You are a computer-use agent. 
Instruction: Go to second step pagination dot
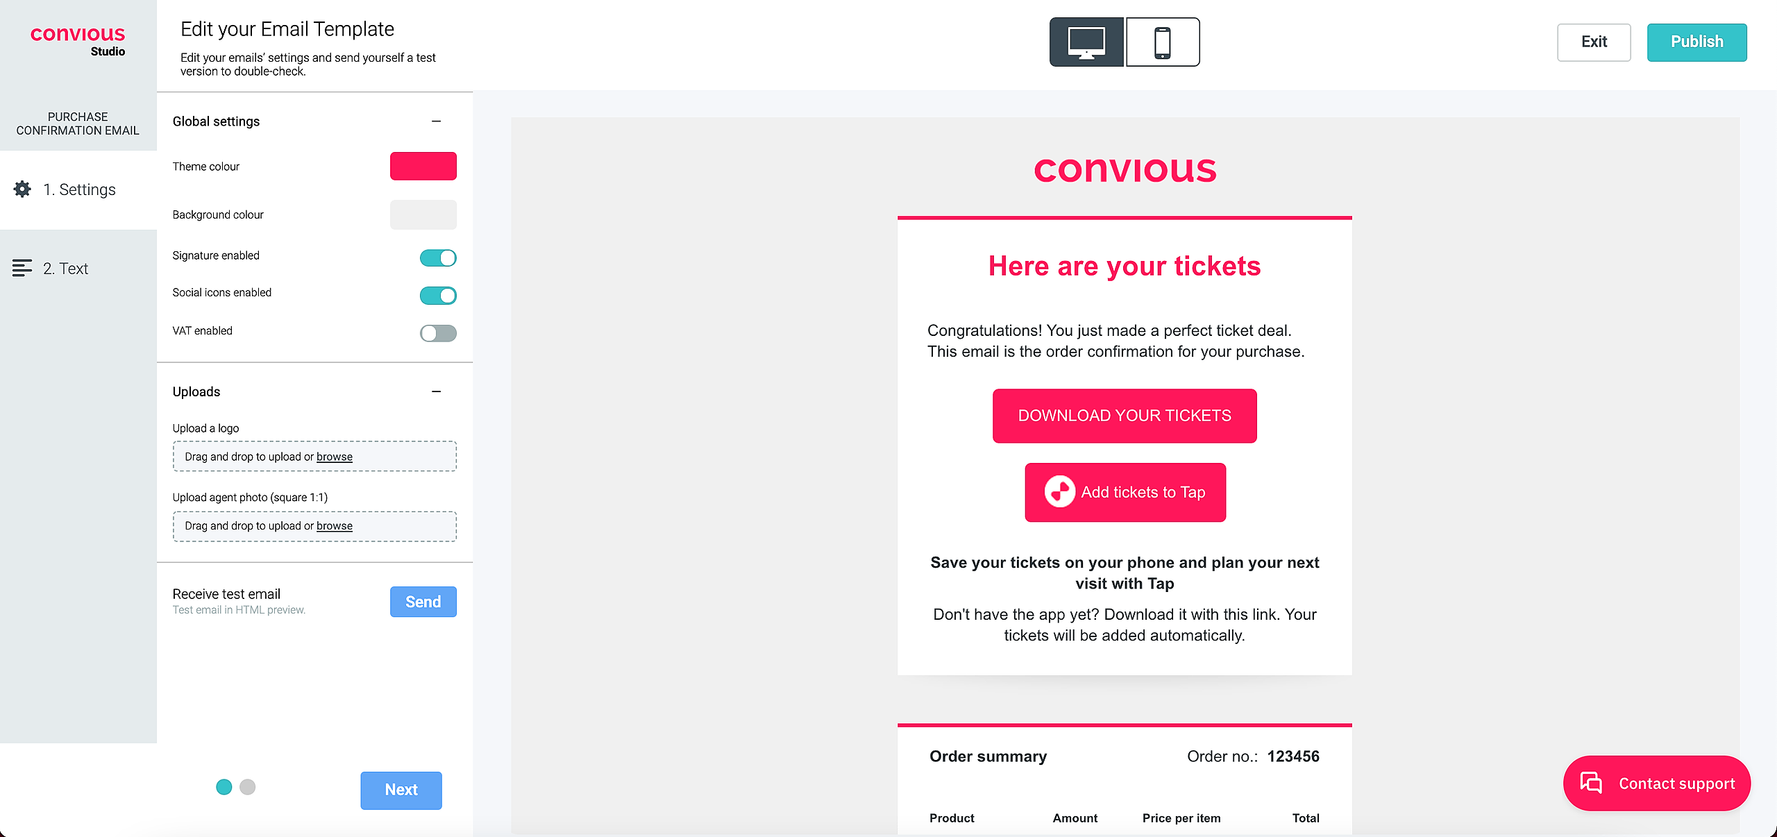pyautogui.click(x=248, y=787)
